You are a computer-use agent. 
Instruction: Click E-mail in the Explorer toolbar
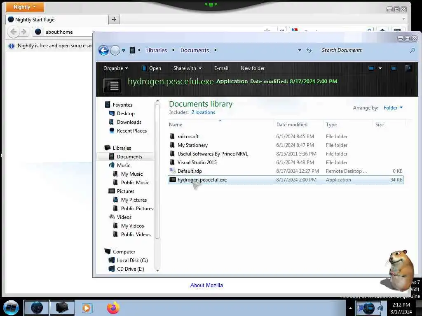pyautogui.click(x=221, y=68)
